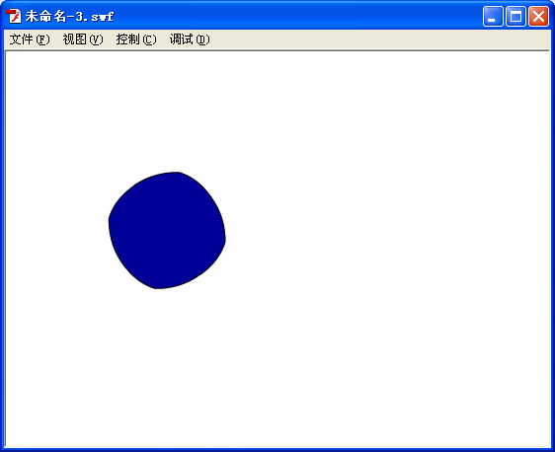This screenshot has height=452, width=555.
Task: Click the Flash Player icon in title bar
Action: (x=14, y=16)
